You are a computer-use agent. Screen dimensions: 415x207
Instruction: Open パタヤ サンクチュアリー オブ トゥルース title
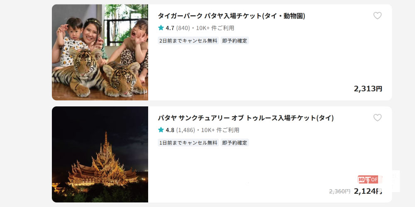click(246, 118)
